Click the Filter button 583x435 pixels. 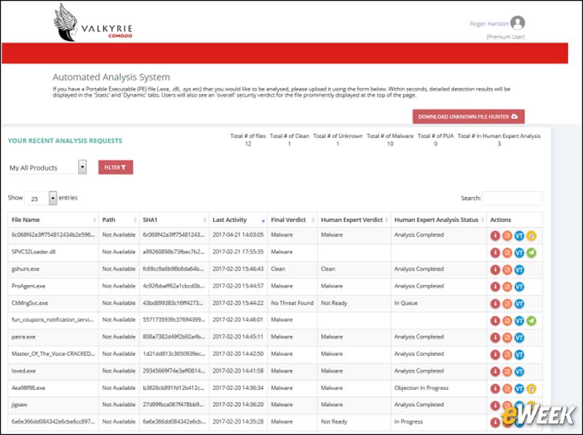click(x=115, y=167)
